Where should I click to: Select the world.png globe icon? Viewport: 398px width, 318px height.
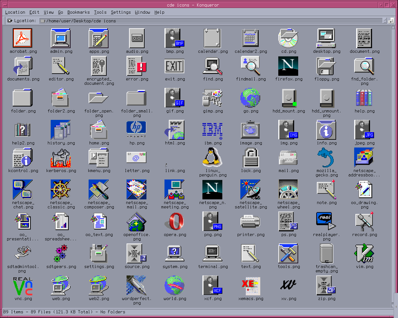pos(174,286)
